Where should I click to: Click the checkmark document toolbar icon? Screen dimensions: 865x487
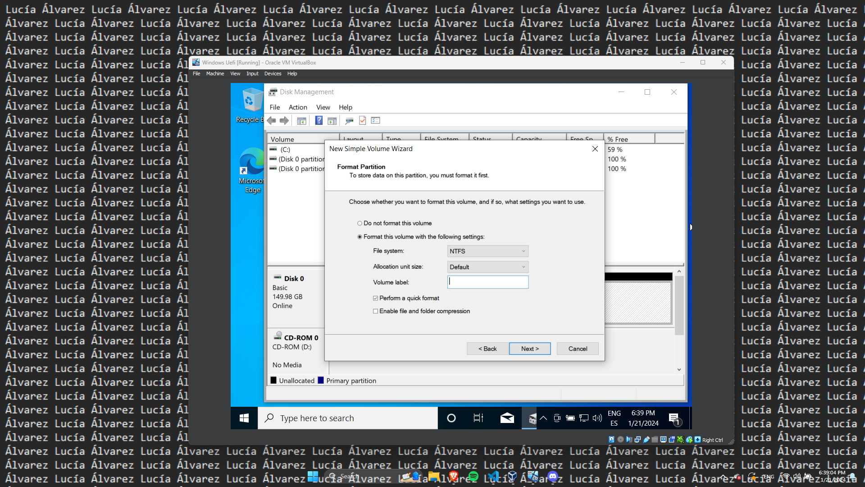(x=362, y=120)
